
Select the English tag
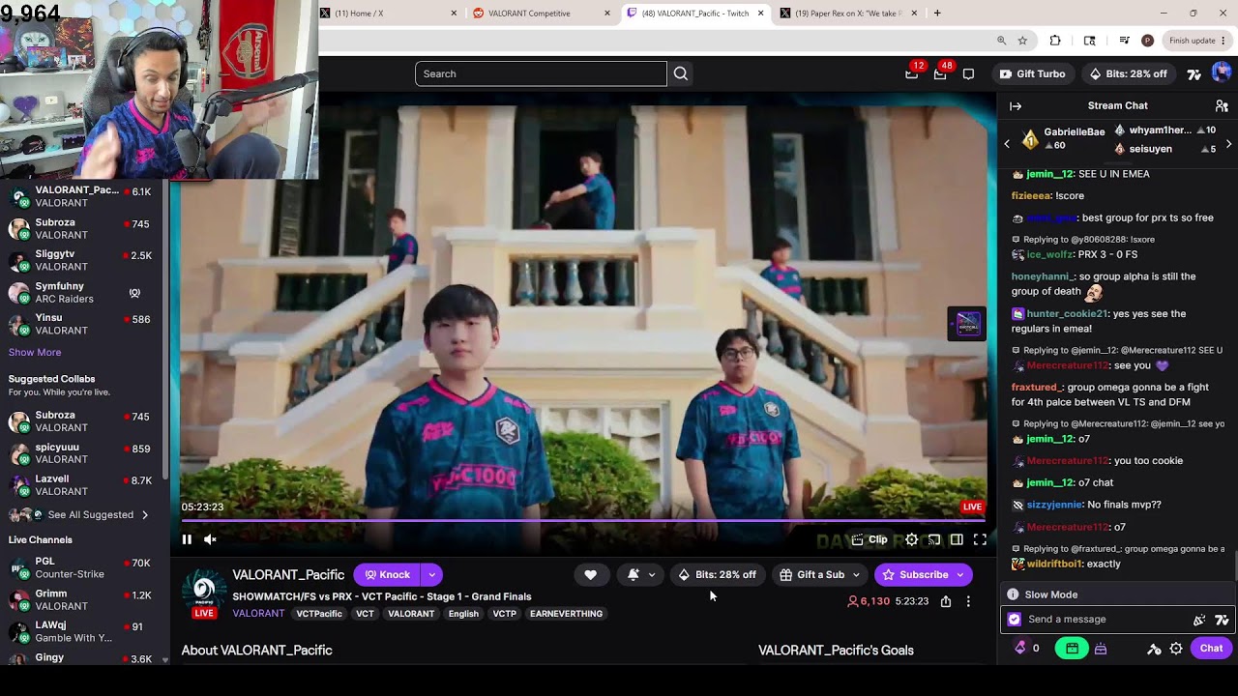tap(463, 614)
